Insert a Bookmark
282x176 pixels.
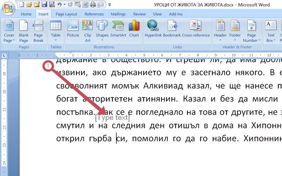tap(172, 29)
